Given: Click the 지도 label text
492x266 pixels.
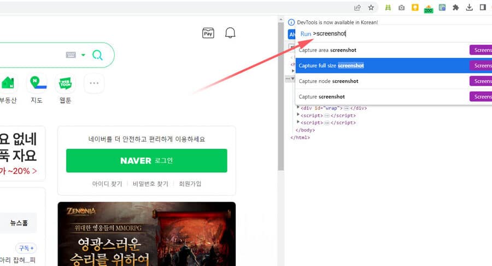Looking at the screenshot, I should [x=37, y=100].
